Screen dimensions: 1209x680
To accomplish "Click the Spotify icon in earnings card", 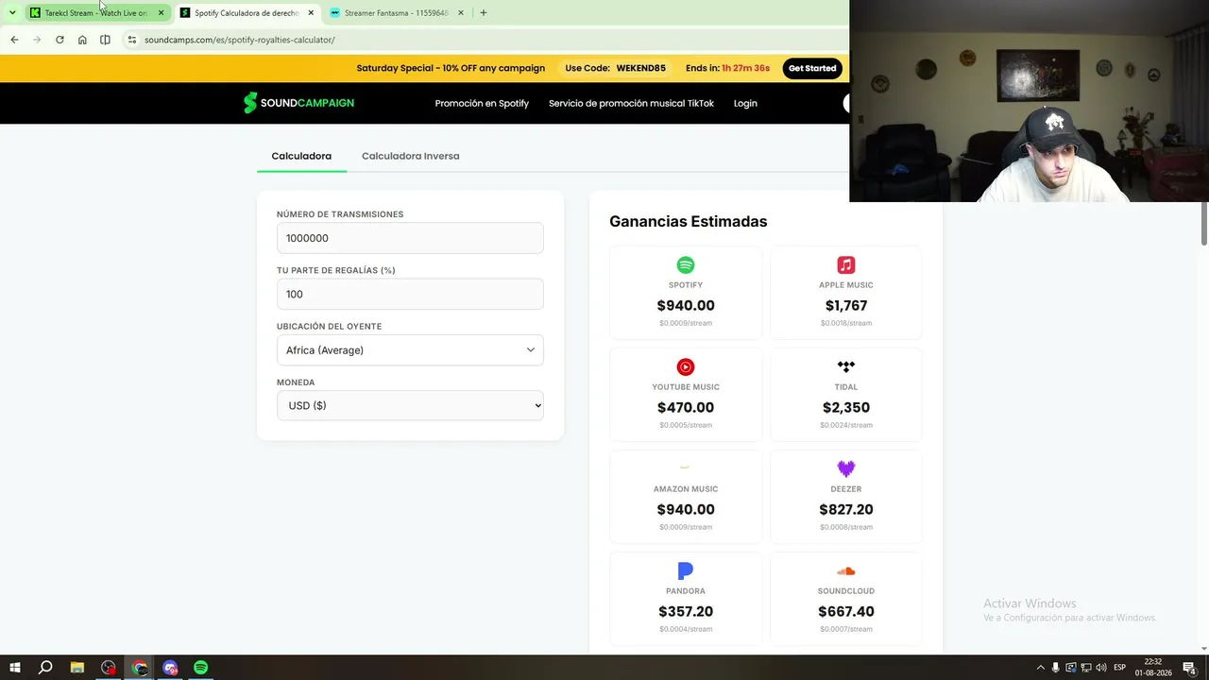I will coord(686,265).
